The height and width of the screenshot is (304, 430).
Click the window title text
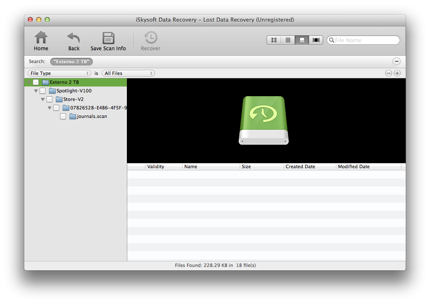pyautogui.click(x=215, y=20)
